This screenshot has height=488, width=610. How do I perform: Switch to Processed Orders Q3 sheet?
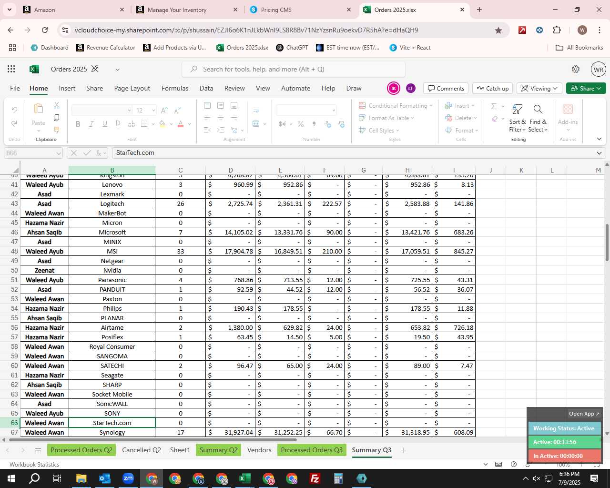point(312,450)
